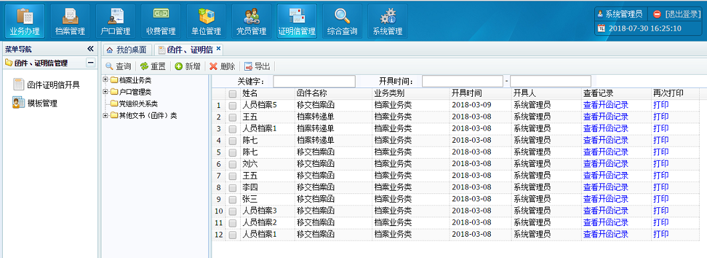Check the row 8 李四 checkbox

232,187
